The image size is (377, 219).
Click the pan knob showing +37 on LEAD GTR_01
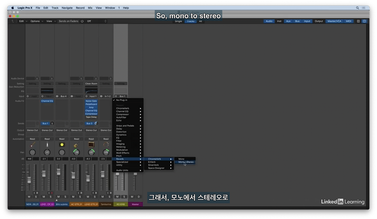point(91,152)
